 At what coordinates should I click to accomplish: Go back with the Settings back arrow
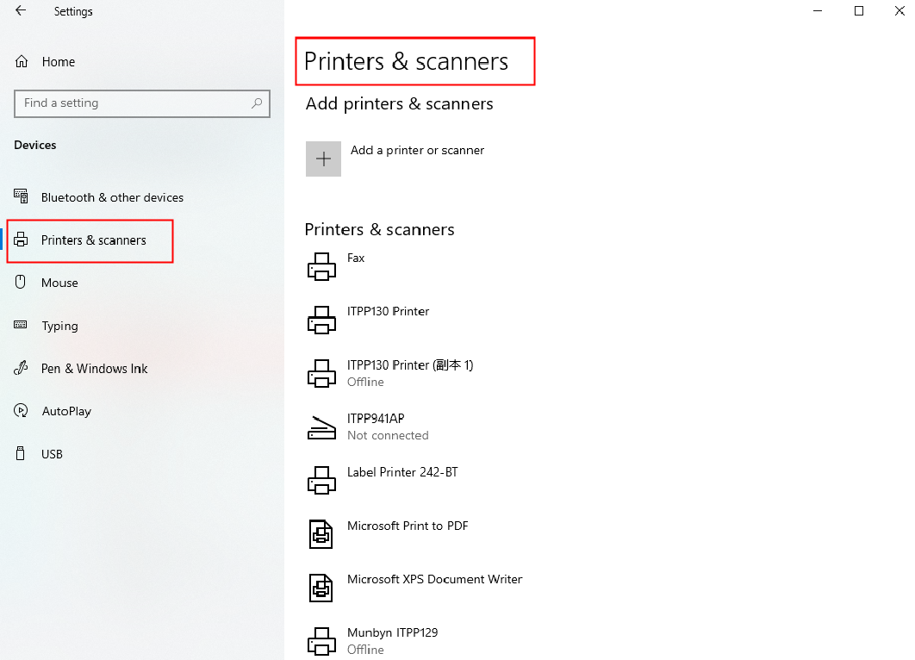coord(21,10)
